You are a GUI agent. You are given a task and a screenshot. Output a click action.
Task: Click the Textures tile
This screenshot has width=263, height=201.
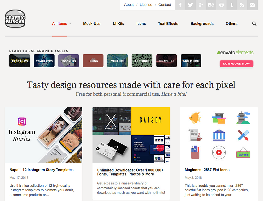tap(142, 61)
